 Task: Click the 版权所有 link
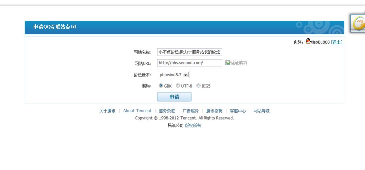pos(193,125)
